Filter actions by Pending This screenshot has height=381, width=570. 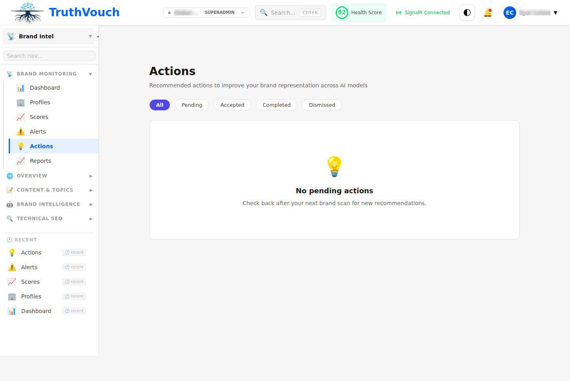coord(192,105)
